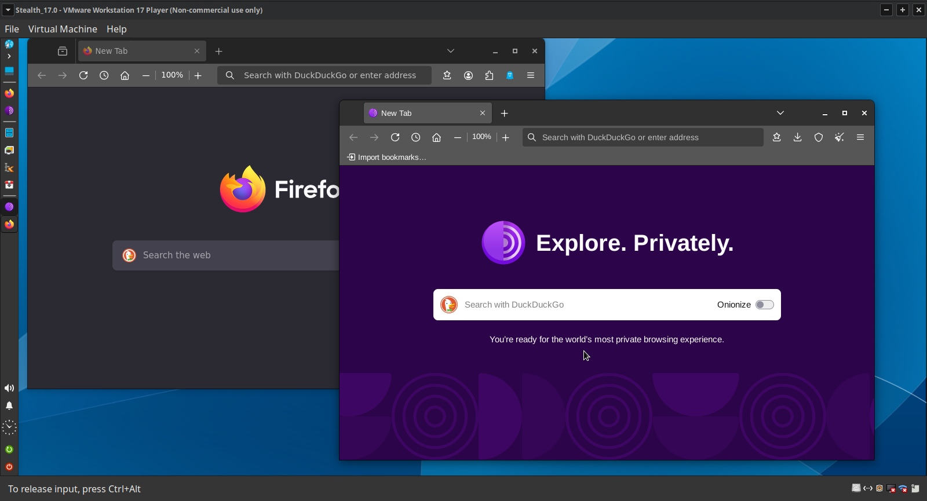Reset zoom 100% in Tor Browser toolbar
This screenshot has width=927, height=501.
coord(481,137)
